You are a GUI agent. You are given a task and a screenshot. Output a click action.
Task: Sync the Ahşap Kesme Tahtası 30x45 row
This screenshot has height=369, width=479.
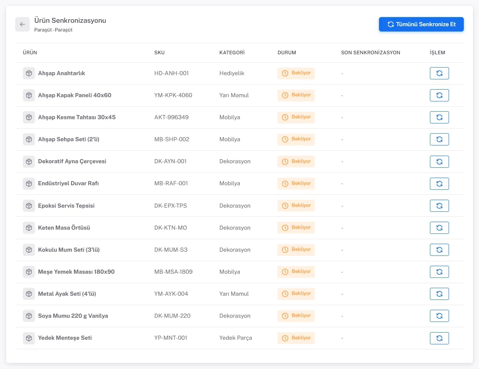pos(439,117)
